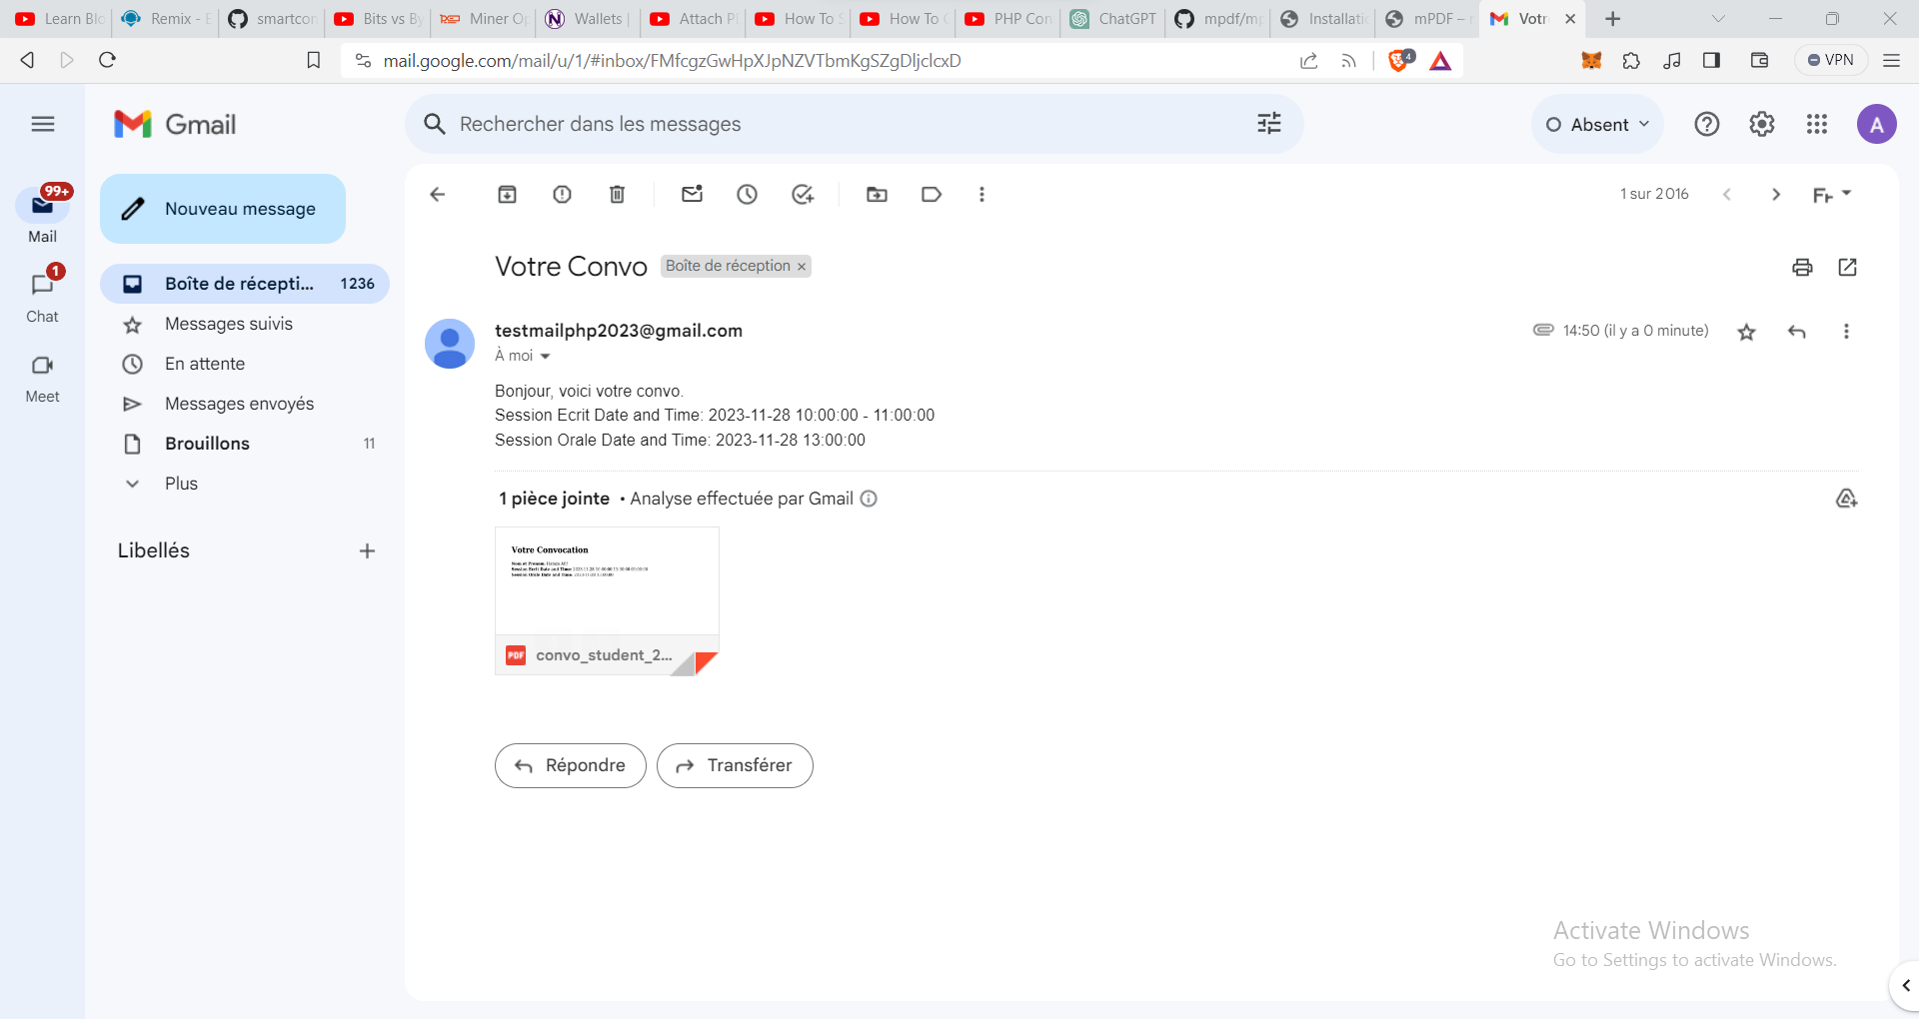Click the Répondre button
Image resolution: width=1919 pixels, height=1019 pixels.
click(x=570, y=765)
